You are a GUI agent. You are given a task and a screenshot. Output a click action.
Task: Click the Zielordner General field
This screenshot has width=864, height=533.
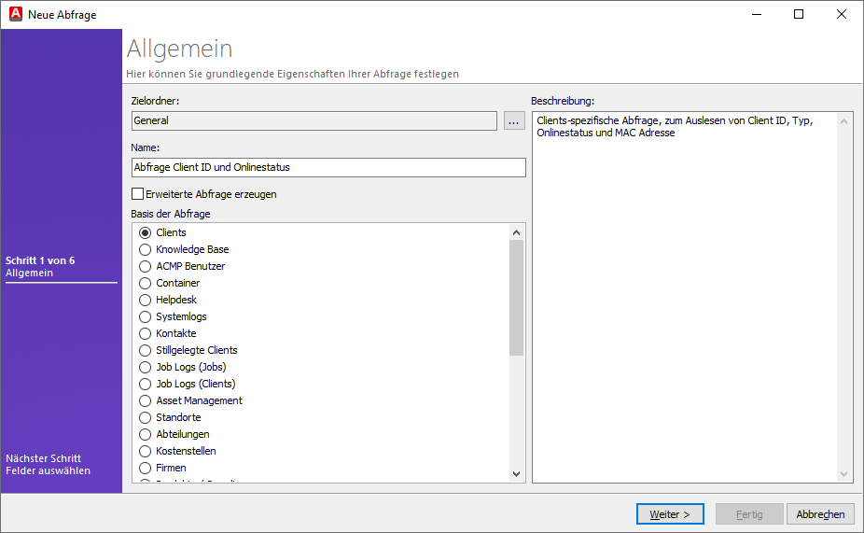(x=314, y=120)
